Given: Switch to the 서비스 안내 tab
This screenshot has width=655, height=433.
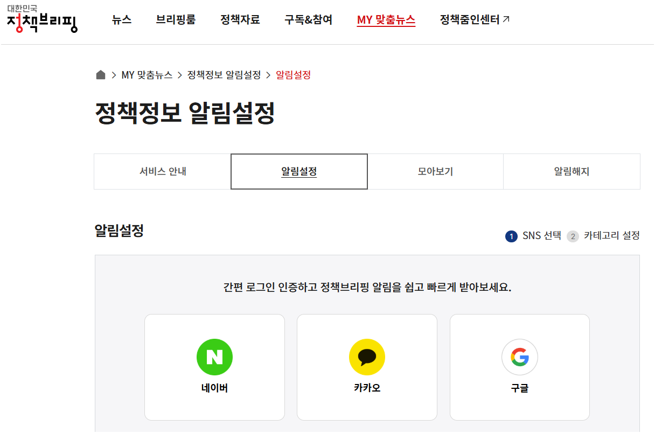Looking at the screenshot, I should tap(163, 172).
